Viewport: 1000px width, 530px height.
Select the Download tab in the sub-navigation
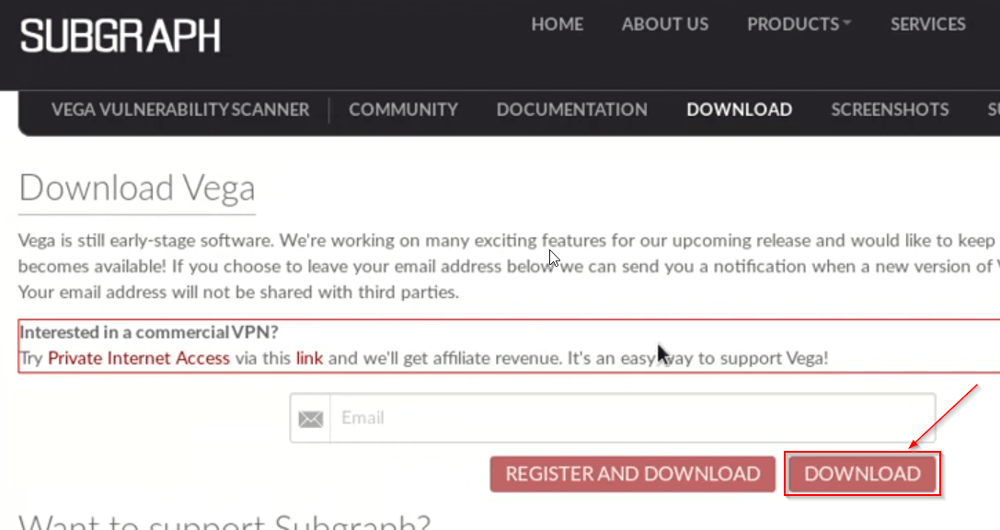point(739,109)
